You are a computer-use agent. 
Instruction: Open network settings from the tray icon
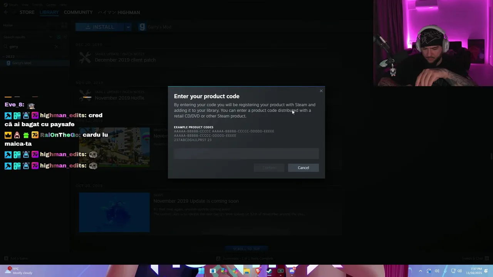coord(454,271)
